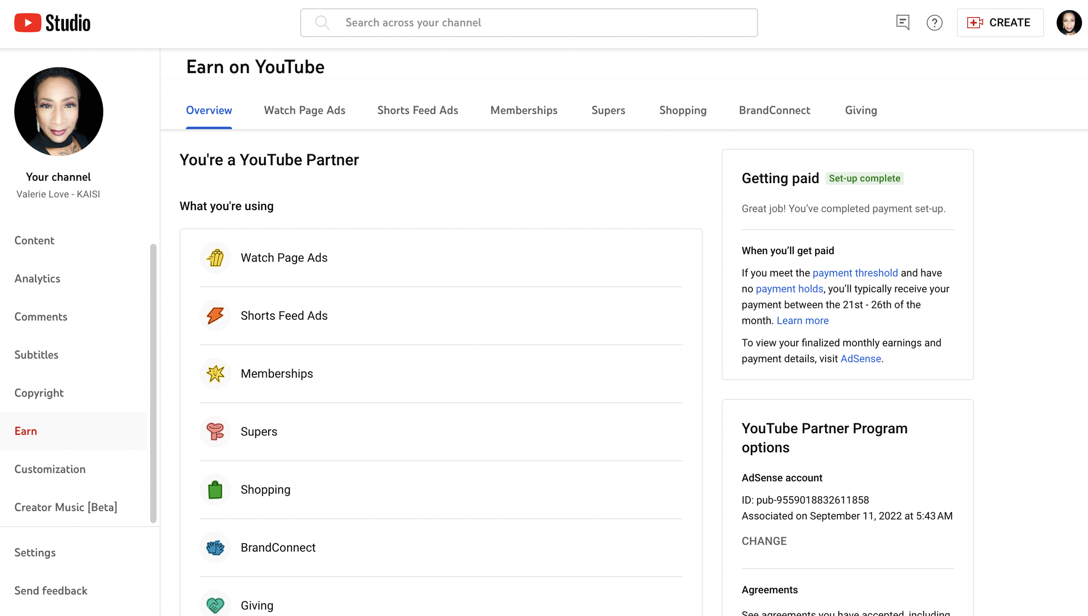Open the payment threshold link
The width and height of the screenshot is (1088, 616).
coord(855,273)
